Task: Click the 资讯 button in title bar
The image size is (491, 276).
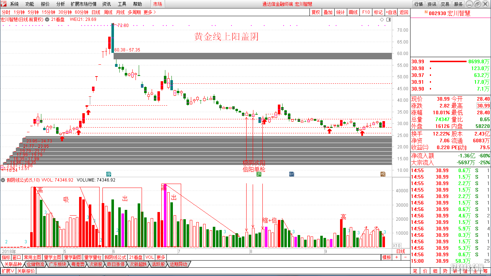Action: click(432, 4)
